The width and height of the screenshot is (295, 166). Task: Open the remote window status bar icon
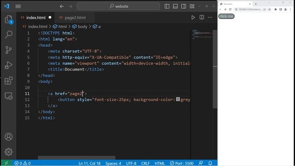click(x=6, y=163)
